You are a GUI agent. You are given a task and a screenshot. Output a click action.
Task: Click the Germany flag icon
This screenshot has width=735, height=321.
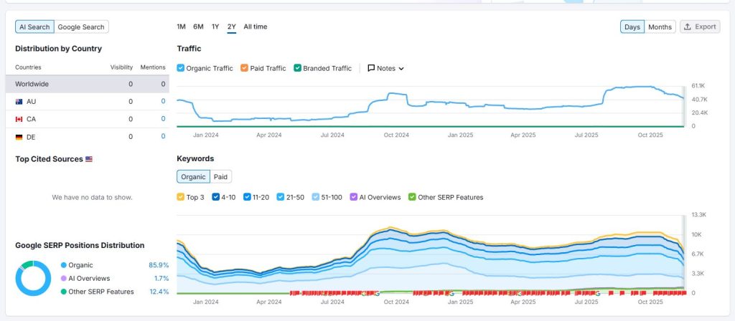pos(19,137)
